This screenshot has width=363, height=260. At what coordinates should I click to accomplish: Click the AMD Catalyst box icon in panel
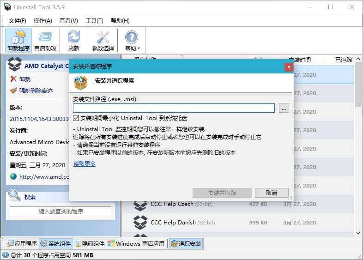pyautogui.click(x=15, y=64)
